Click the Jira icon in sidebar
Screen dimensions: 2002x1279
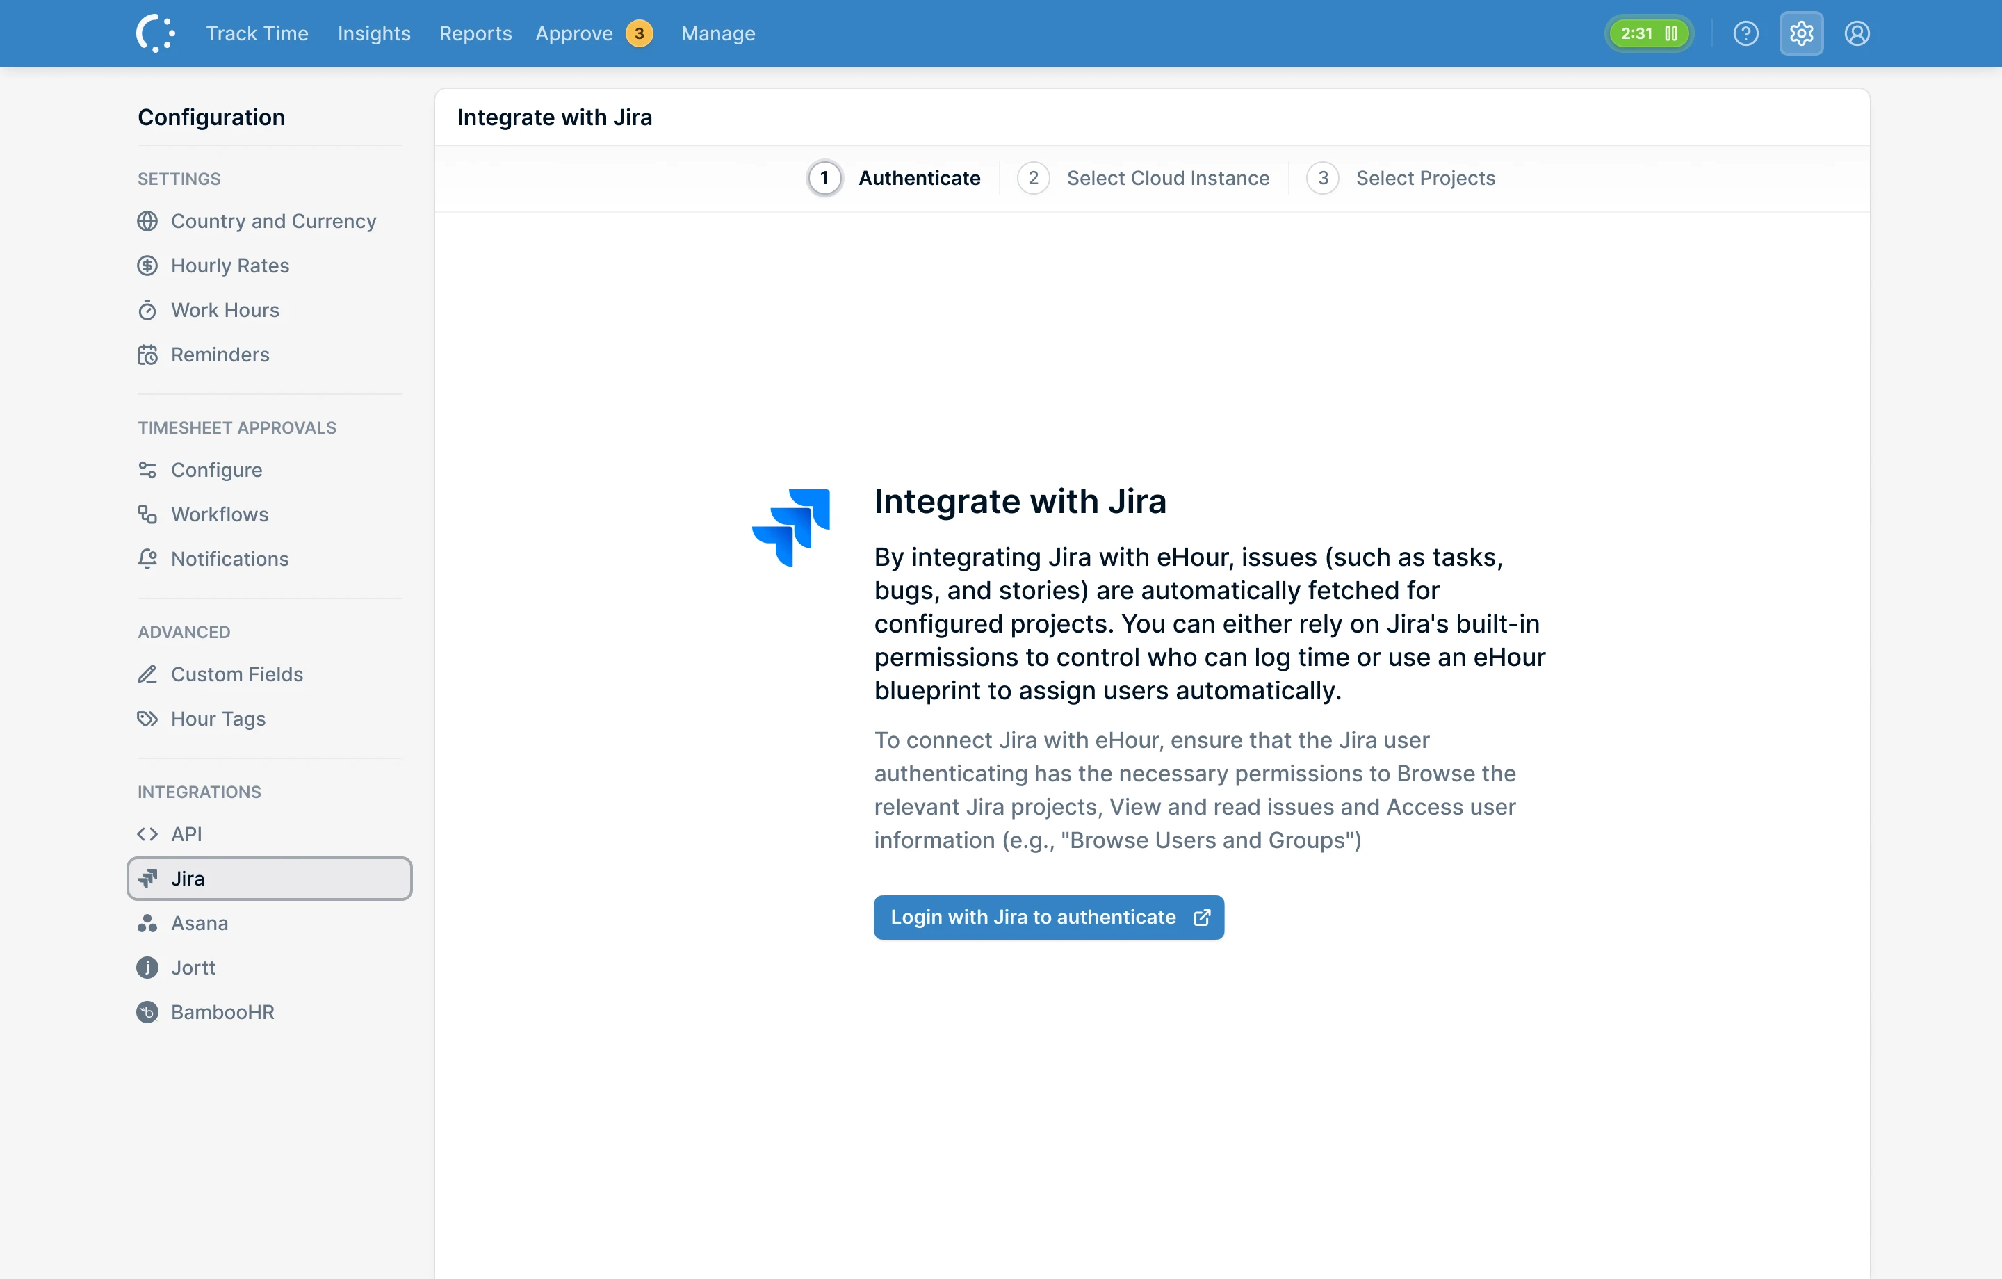click(147, 879)
